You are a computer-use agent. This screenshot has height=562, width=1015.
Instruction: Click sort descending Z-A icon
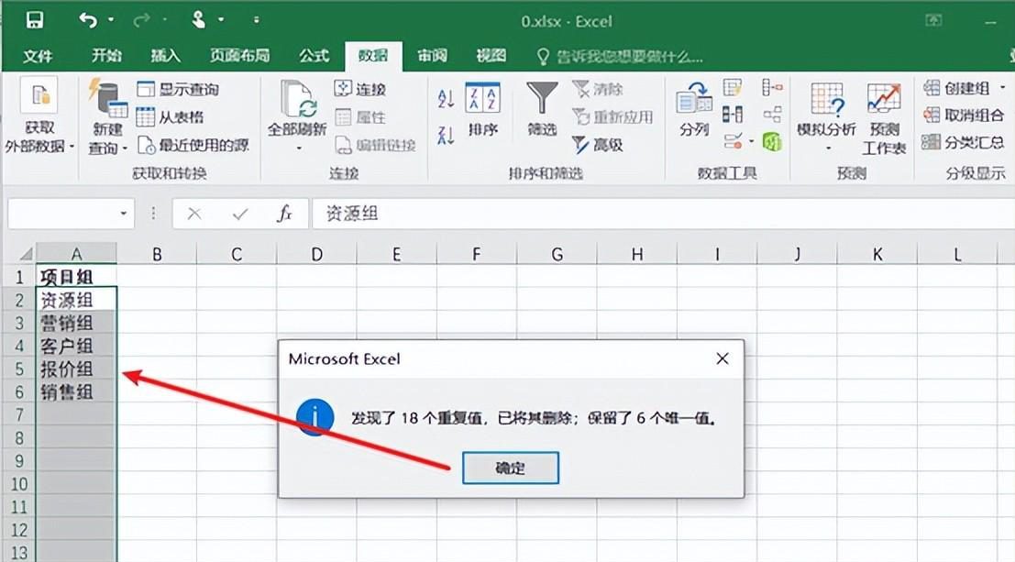446,136
